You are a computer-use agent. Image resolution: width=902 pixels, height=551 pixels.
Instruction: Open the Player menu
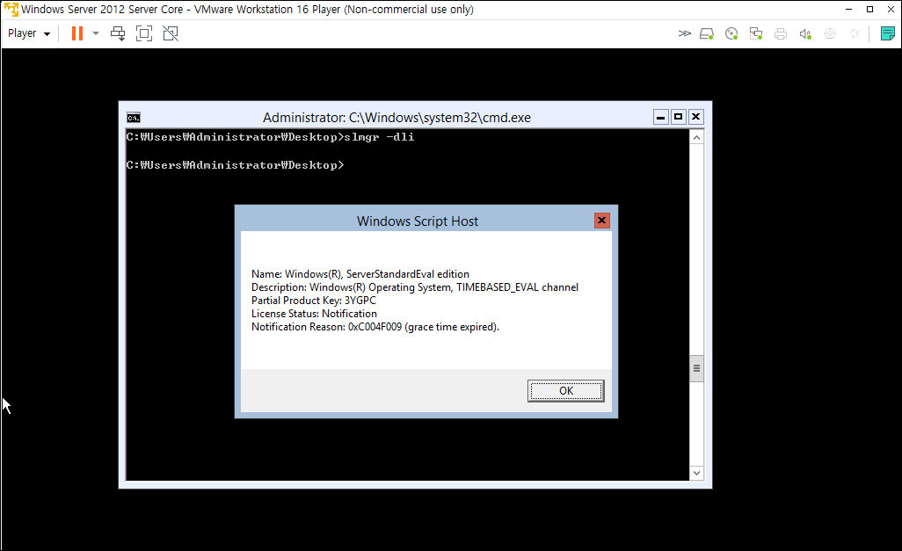(x=29, y=33)
